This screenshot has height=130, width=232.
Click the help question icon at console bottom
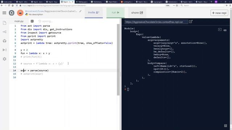pos(225,126)
